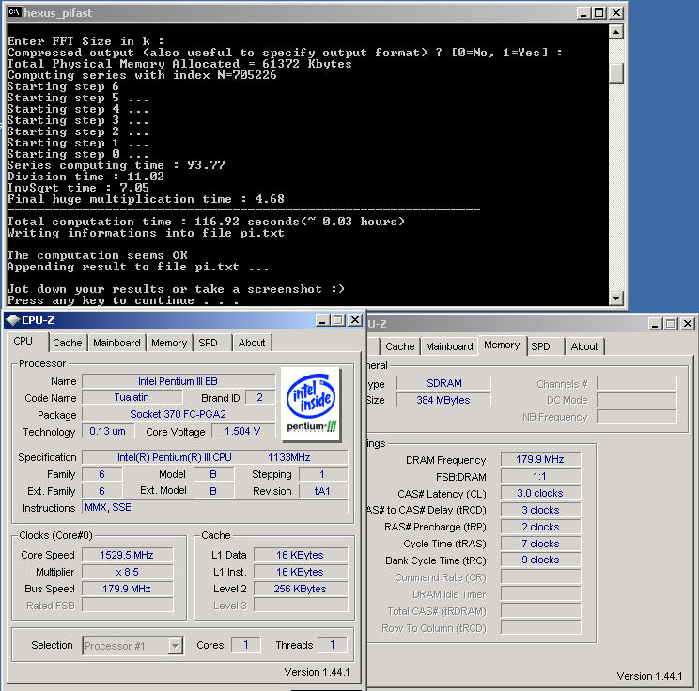Click the Instructions field 'MMX, SSE'
This screenshot has height=691, width=699.
(x=214, y=507)
